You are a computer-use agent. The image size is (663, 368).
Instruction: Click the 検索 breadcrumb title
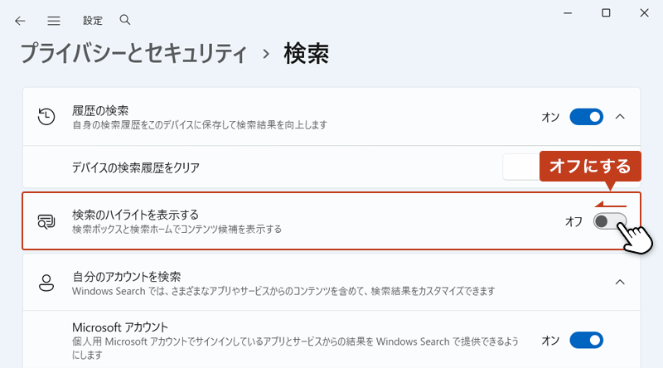(307, 55)
